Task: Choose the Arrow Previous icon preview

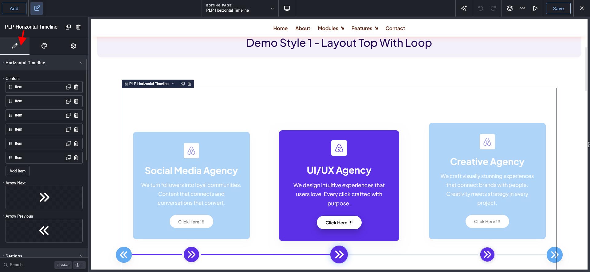Action: (x=44, y=231)
